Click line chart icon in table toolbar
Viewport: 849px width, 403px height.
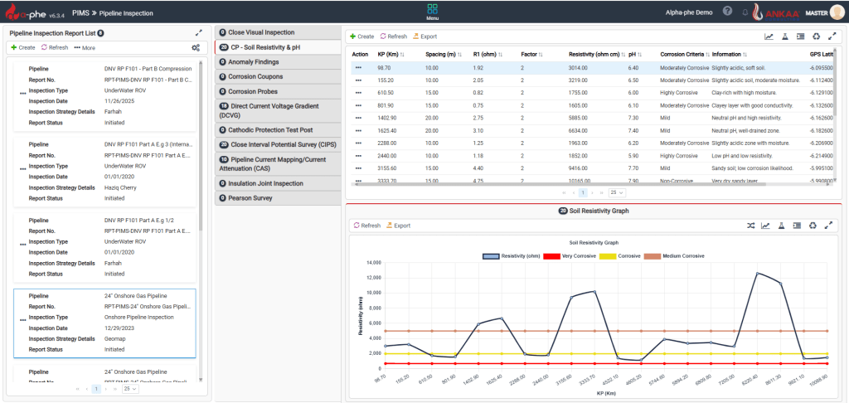(x=769, y=36)
